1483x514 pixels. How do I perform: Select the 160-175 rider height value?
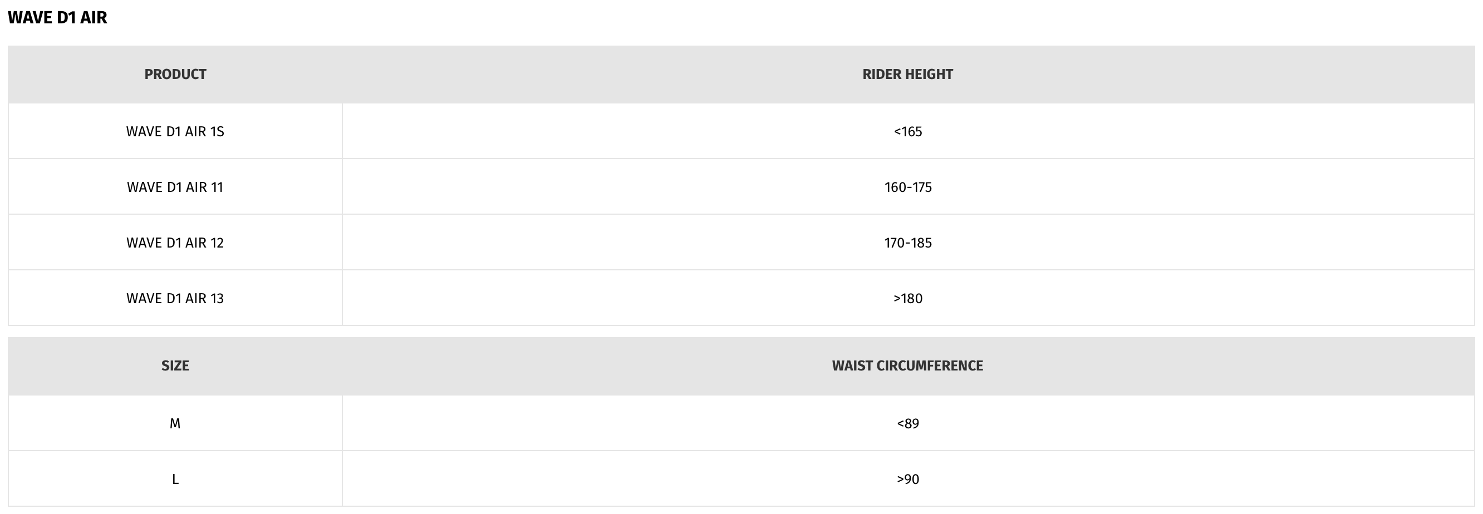(908, 187)
